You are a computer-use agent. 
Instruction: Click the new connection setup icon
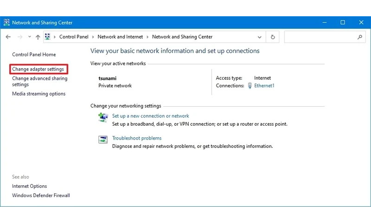tap(103, 117)
